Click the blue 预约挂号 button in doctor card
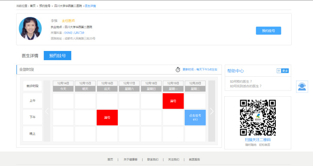This screenshot has height=166, width=313. [x=269, y=31]
